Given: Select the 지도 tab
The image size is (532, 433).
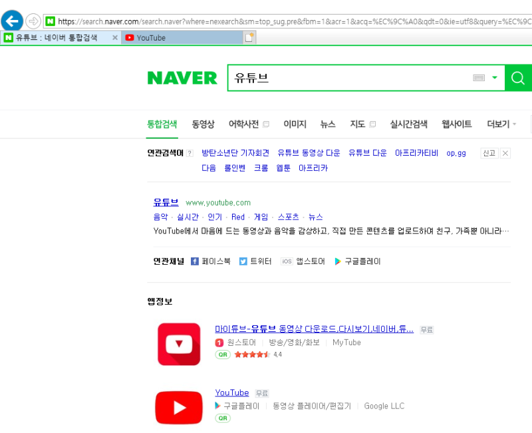Looking at the screenshot, I should 357,124.
